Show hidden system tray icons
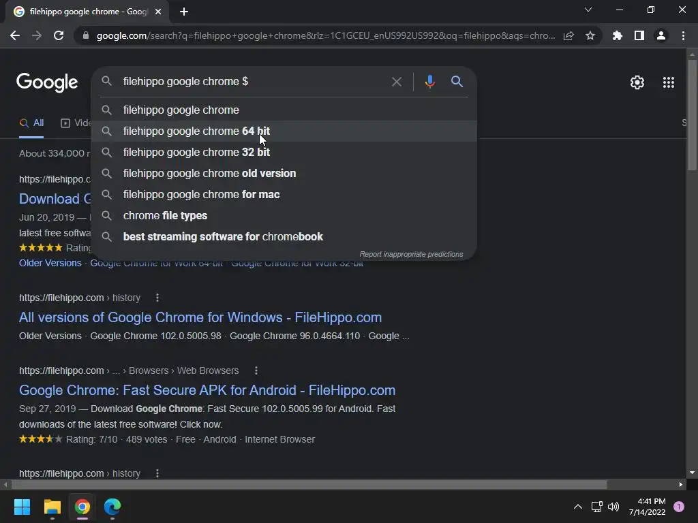This screenshot has height=523, width=698. pos(578,507)
